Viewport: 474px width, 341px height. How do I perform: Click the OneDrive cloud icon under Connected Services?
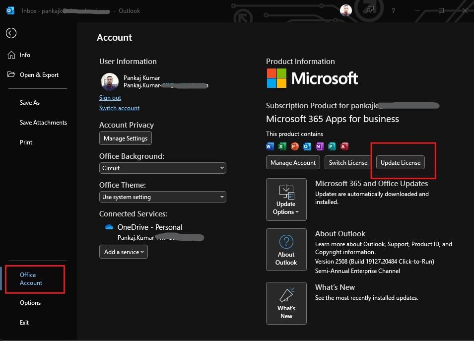(x=110, y=227)
